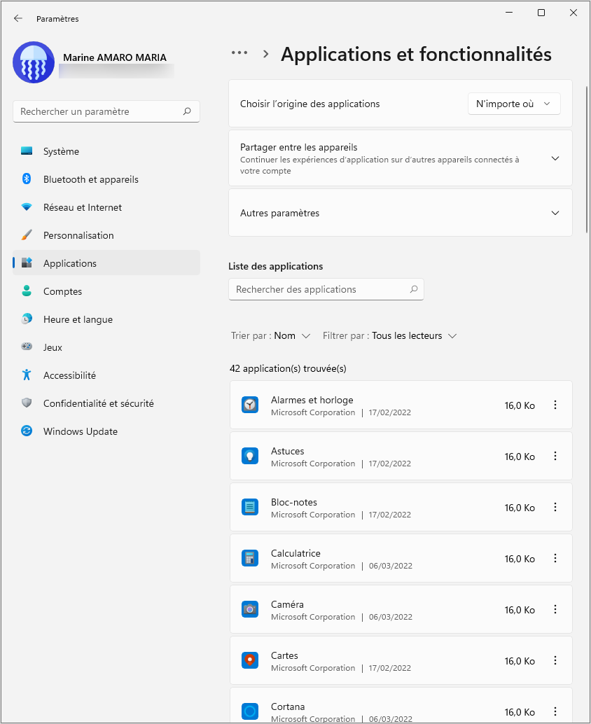
Task: Go back with the arrow next to Paramètres
Action: pos(18,18)
